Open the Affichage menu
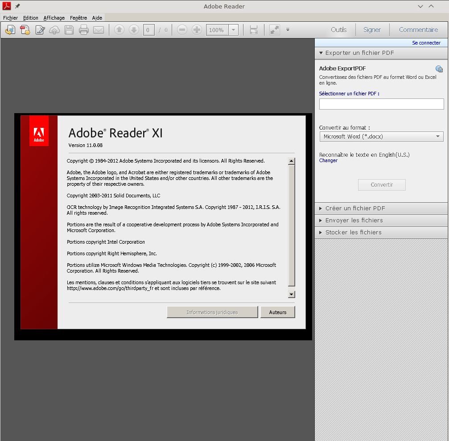The image size is (449, 441). [x=54, y=18]
